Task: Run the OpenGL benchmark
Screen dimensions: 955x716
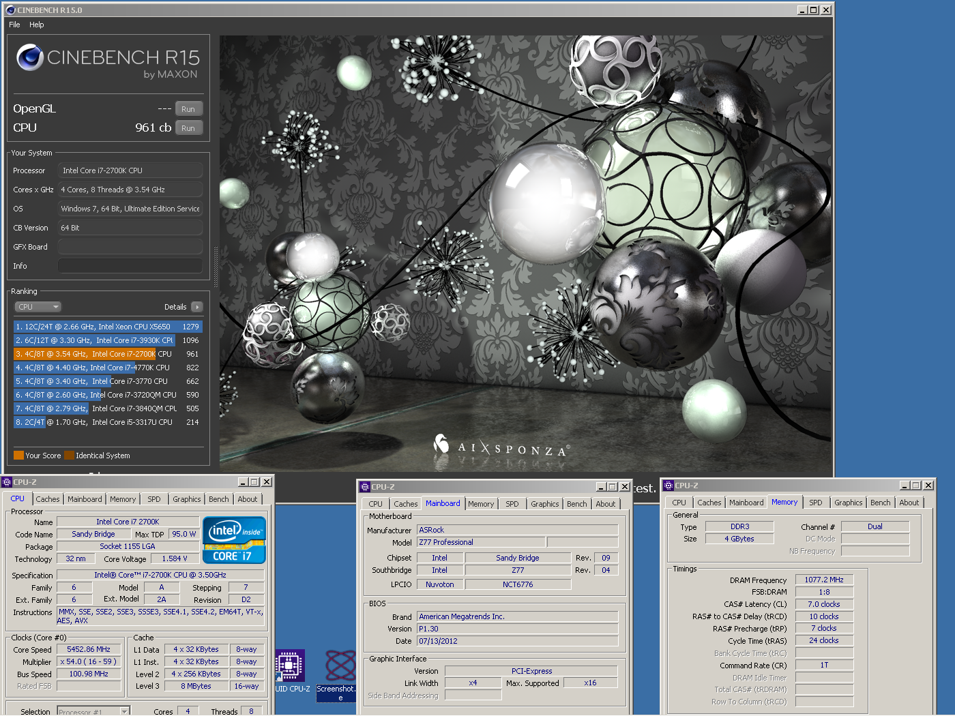Action: click(x=188, y=109)
